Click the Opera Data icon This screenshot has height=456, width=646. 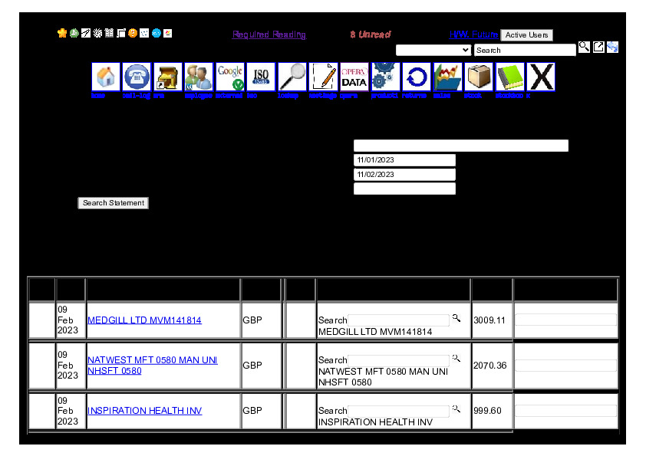pyautogui.click(x=354, y=77)
